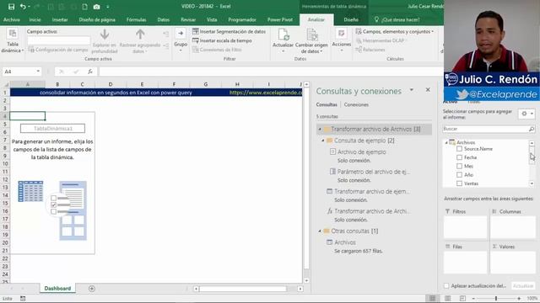Viewport: 540px width, 303px height.
Task: Click the new document icon in quick access toolbar
Action: pyautogui.click(x=84, y=7)
